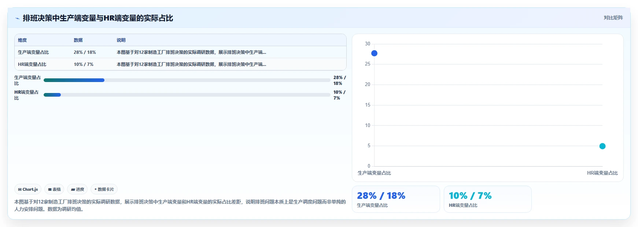Image resolution: width=638 pixels, height=227 pixels.
Task: Click the 对比矩阵 label in the header
Action: (x=613, y=18)
